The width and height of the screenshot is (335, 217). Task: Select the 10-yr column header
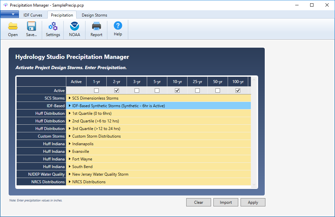coord(177,82)
